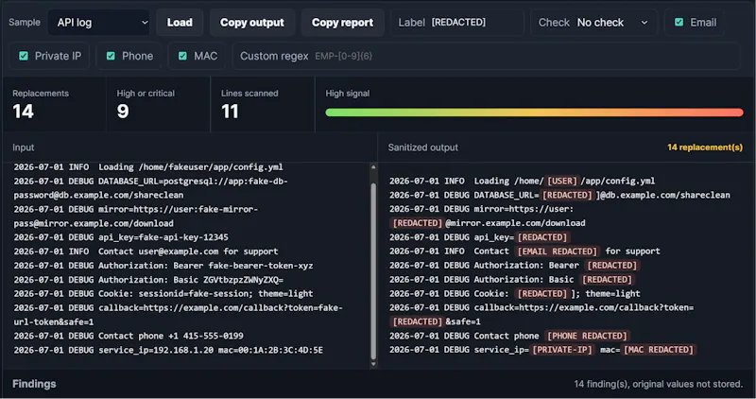Focus the Label input field
Viewport: 756px width, 399px height.
pos(457,22)
